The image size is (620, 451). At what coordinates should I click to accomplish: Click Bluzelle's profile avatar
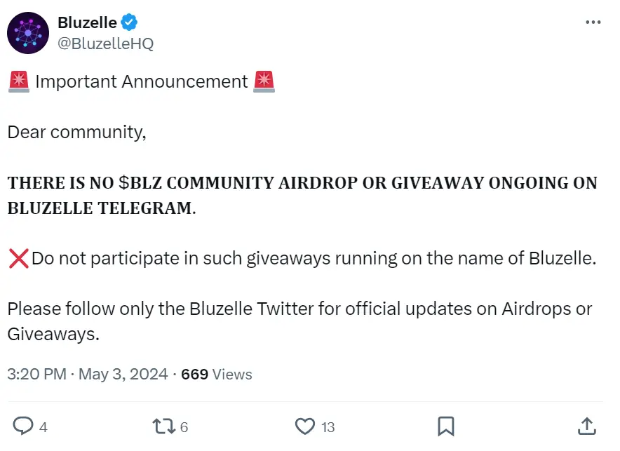(x=28, y=32)
